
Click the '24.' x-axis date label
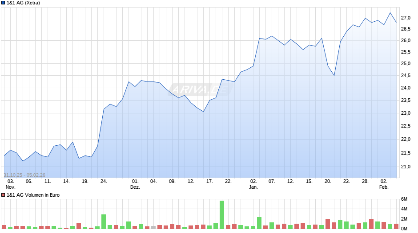(104, 182)
